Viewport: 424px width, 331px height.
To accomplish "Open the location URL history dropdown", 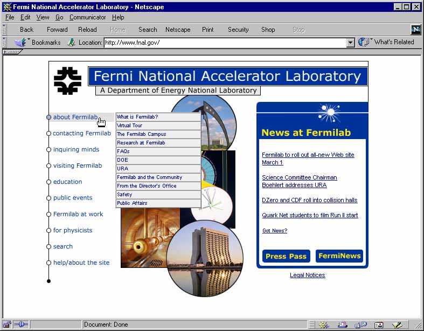I will [x=350, y=43].
